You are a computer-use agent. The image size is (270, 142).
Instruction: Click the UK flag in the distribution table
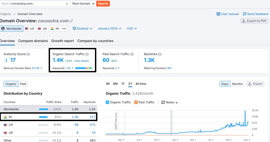click(x=5, y=133)
